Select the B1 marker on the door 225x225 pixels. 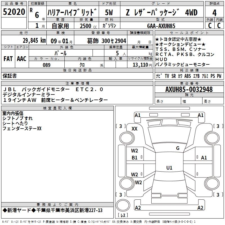point(134,158)
